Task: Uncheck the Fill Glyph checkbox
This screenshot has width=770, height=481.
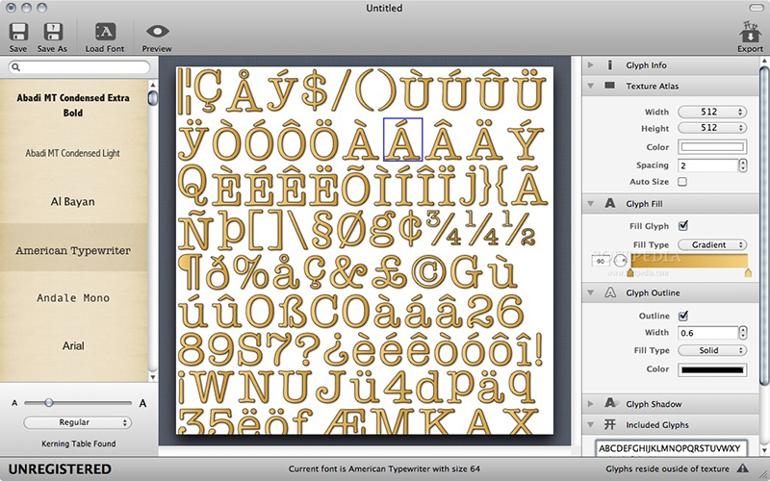Action: point(682,226)
